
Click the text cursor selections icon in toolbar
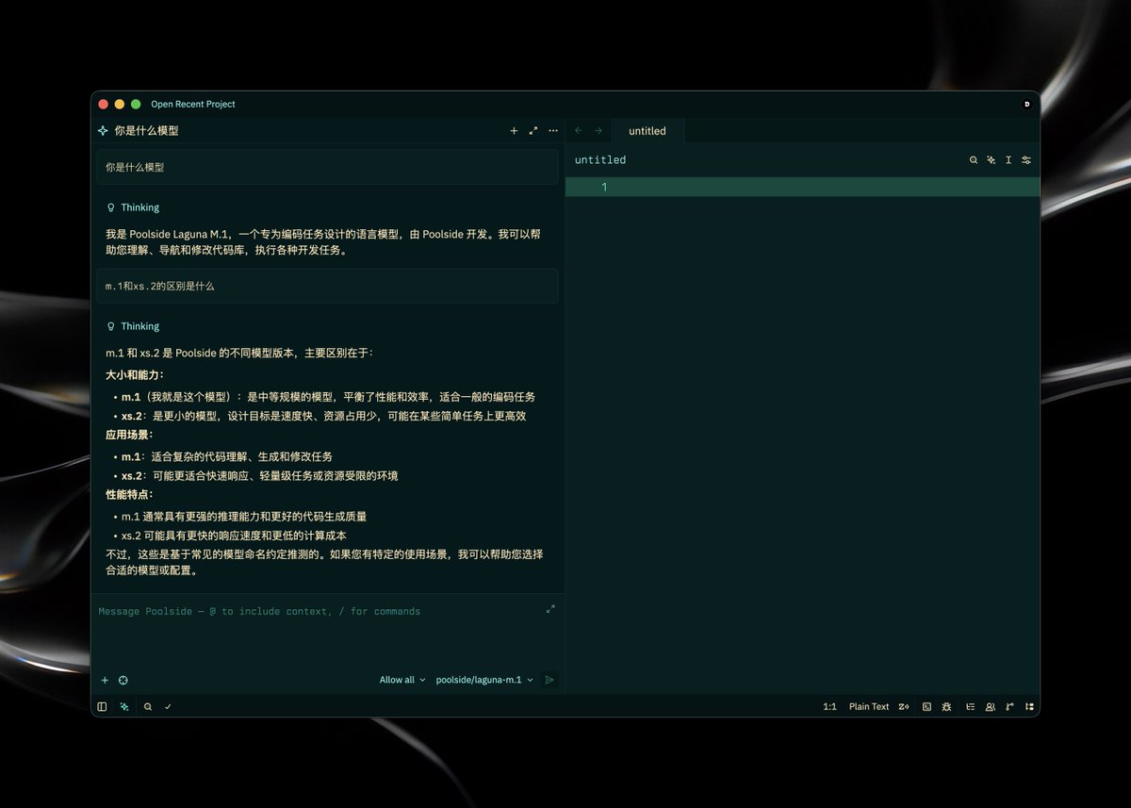coord(1008,160)
